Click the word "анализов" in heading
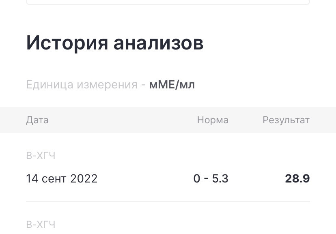Screen dimensions: 336x234 point(158,43)
